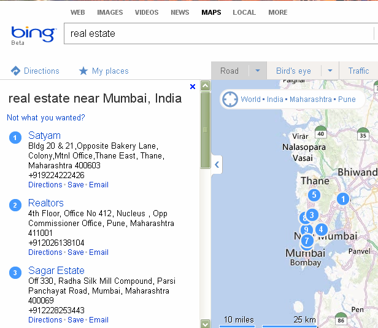Open the WEB search tab
378x328 pixels.
tap(77, 12)
